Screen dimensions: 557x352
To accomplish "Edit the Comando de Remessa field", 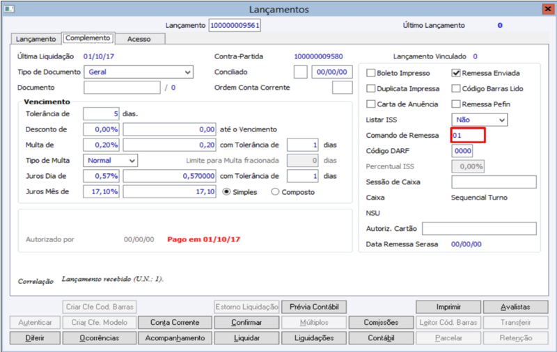I will 468,135.
